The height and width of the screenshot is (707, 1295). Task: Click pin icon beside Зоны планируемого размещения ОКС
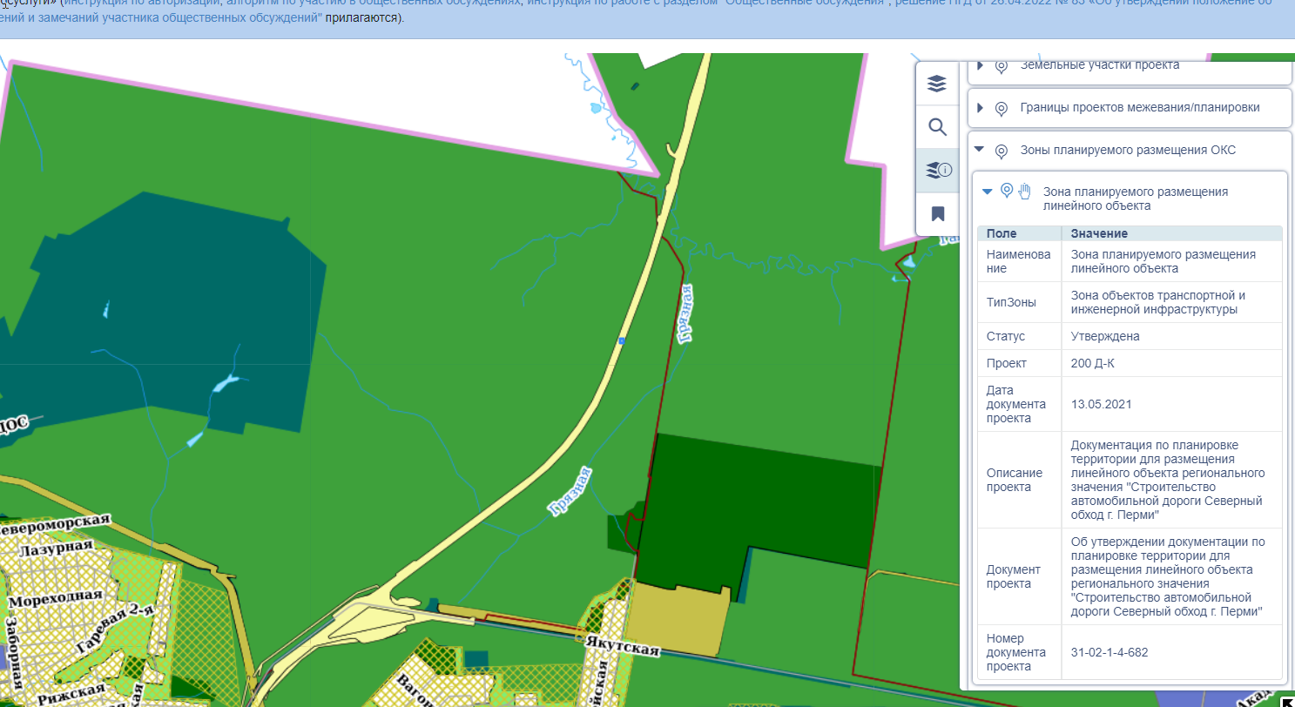1002,151
